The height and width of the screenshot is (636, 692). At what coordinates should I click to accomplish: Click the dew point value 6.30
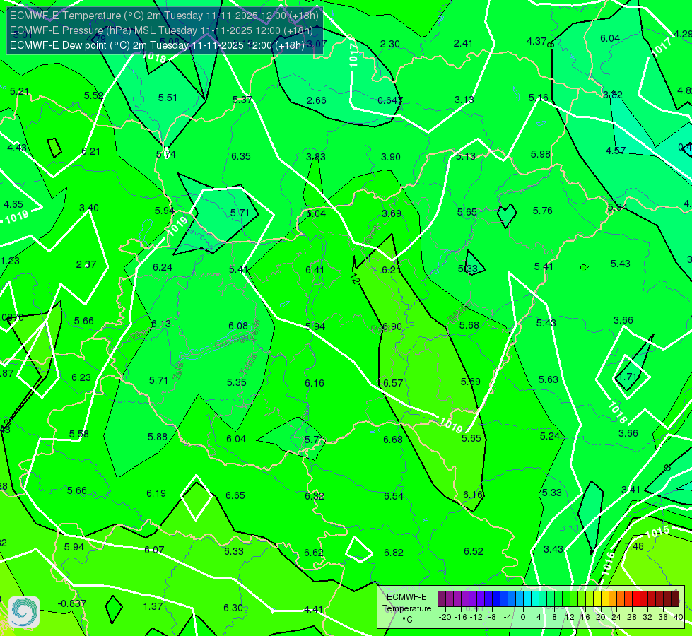pyautogui.click(x=233, y=608)
